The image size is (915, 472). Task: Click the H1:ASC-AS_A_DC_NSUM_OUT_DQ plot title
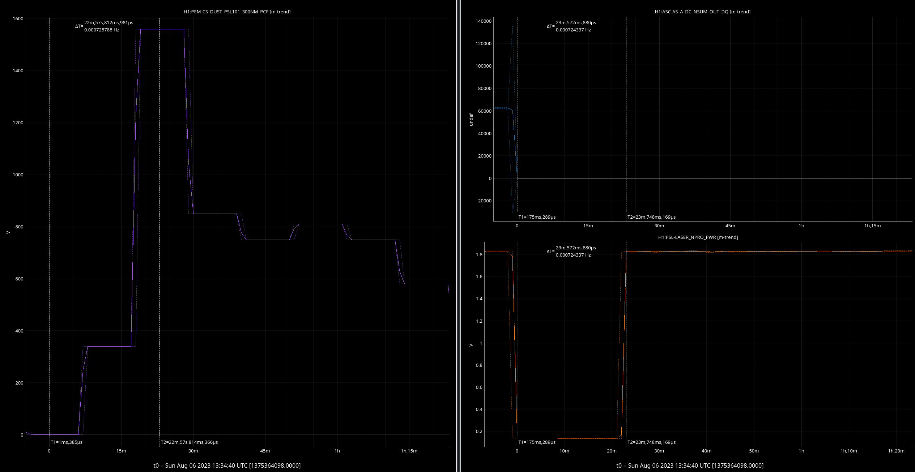point(702,12)
